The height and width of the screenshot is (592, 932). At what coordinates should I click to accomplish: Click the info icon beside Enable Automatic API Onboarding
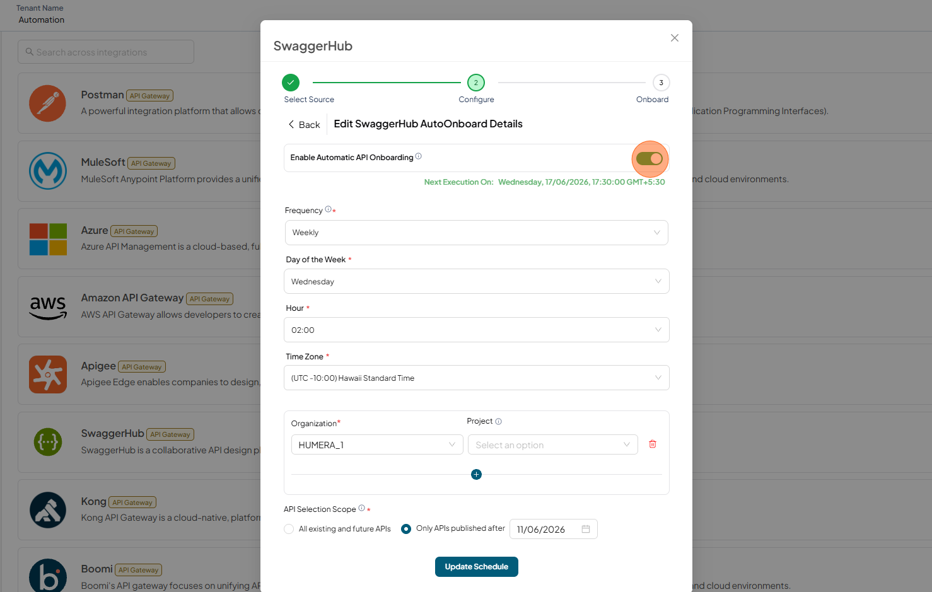click(x=419, y=156)
